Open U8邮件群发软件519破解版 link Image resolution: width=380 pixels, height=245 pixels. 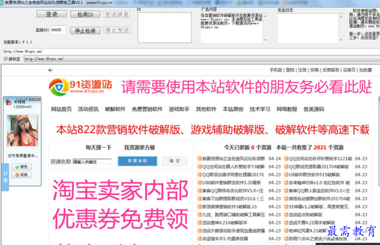click(314, 175)
